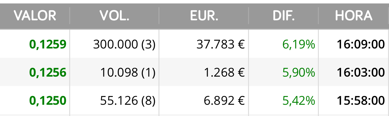Sort by the VOL. column header
This screenshot has width=389, height=116.
pos(115,16)
